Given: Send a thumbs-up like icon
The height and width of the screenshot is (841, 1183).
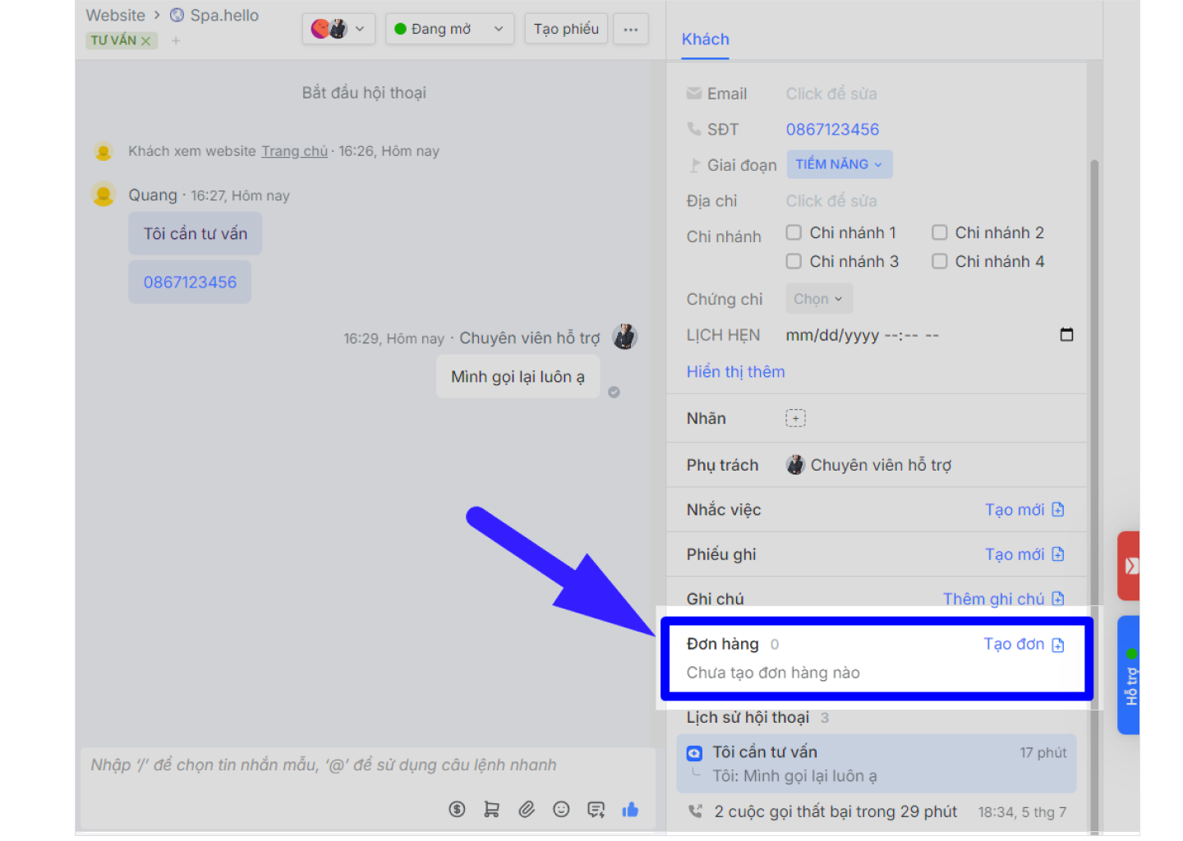Looking at the screenshot, I should click(630, 809).
